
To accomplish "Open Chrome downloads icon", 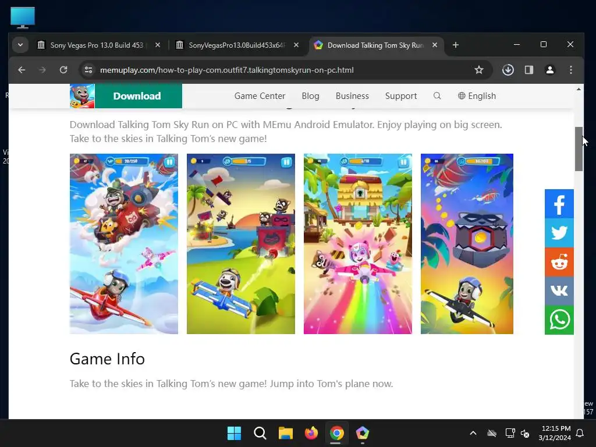I will [x=508, y=70].
